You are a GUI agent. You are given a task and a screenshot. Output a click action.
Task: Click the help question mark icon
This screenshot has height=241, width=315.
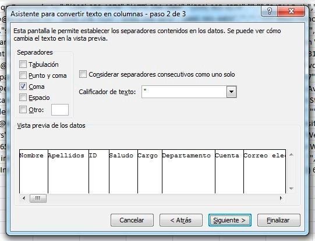point(269,11)
